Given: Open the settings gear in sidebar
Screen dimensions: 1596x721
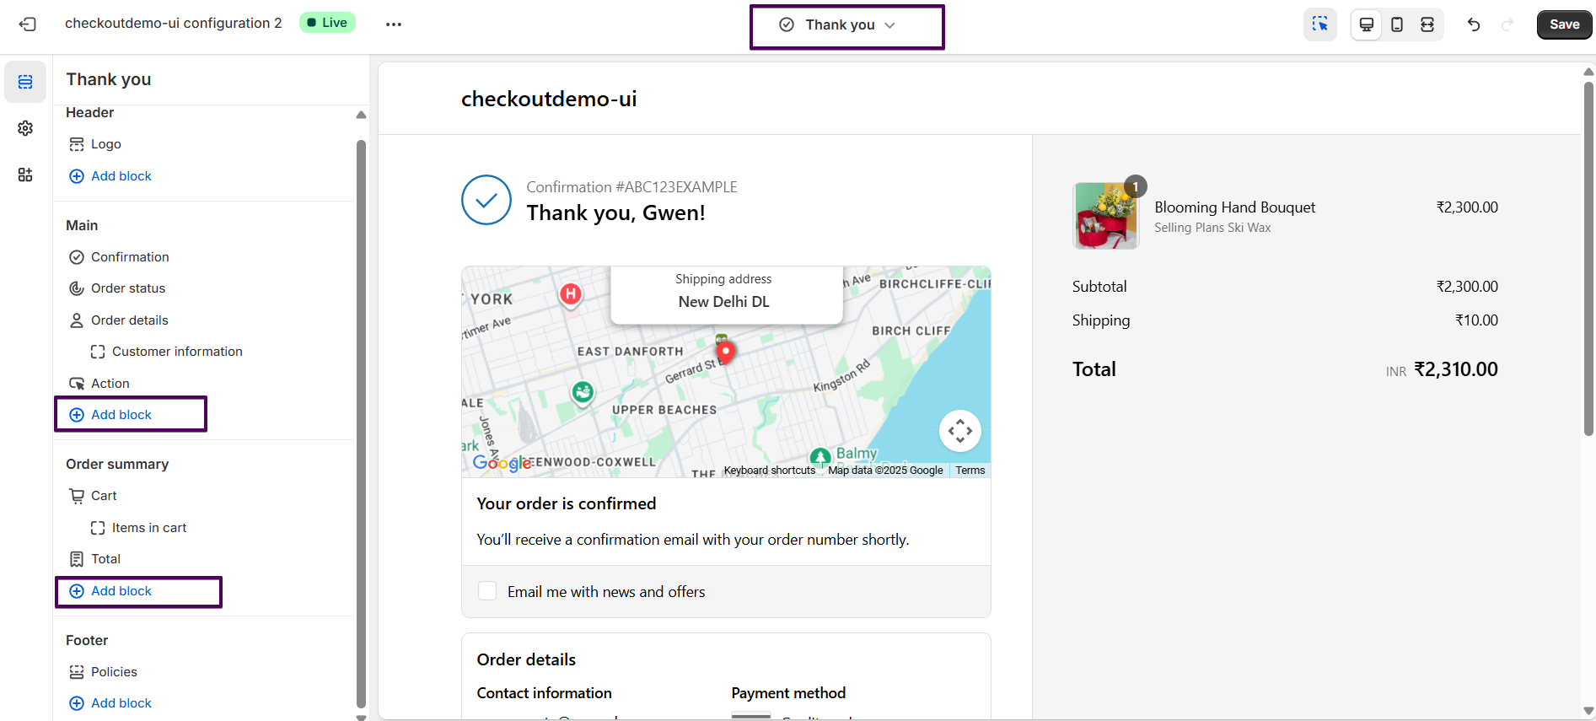Looking at the screenshot, I should click(x=25, y=128).
